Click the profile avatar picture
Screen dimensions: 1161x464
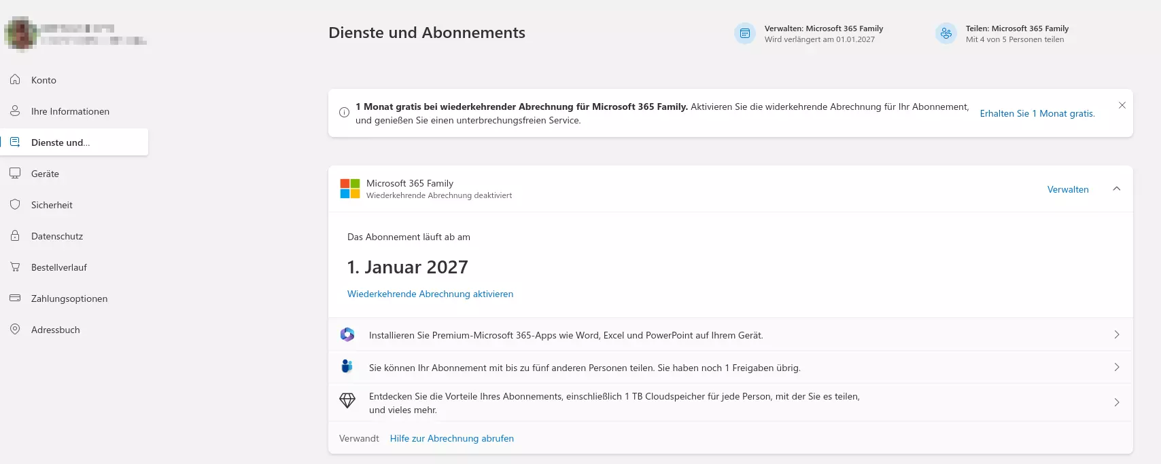pos(21,33)
